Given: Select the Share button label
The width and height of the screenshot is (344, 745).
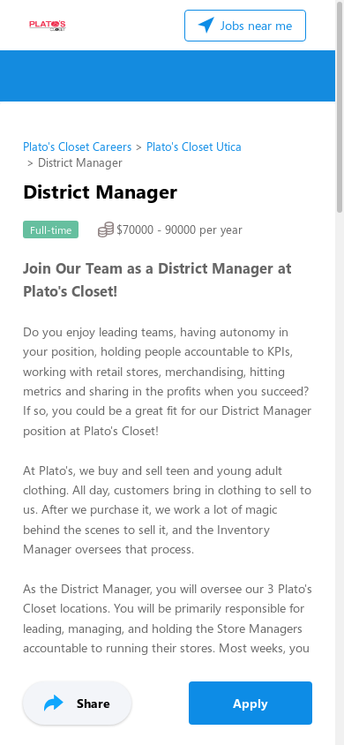Looking at the screenshot, I should (x=93, y=704).
